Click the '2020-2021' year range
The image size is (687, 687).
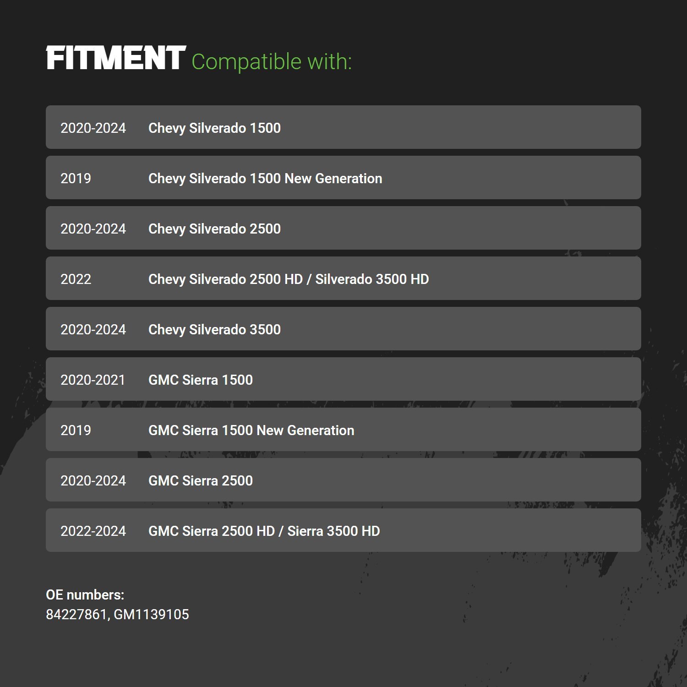pos(93,380)
